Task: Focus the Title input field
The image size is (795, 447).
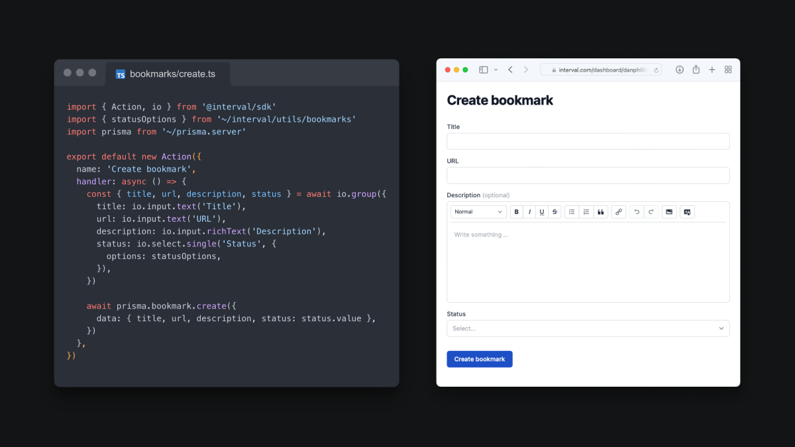Action: [588, 141]
